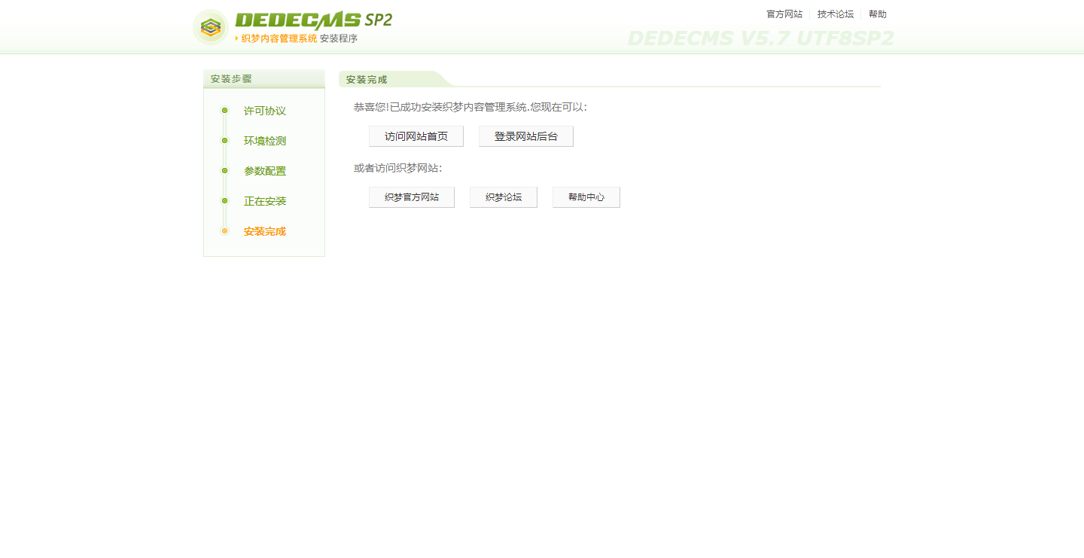Screen dimensions: 1084x558
Task: Select the 参数配置 step
Action: tap(265, 171)
